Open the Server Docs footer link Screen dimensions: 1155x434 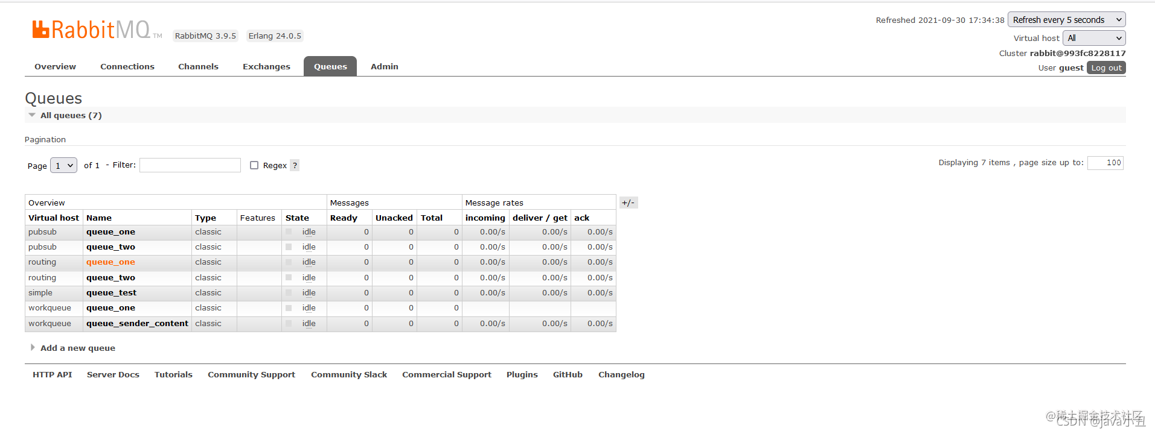(x=113, y=374)
